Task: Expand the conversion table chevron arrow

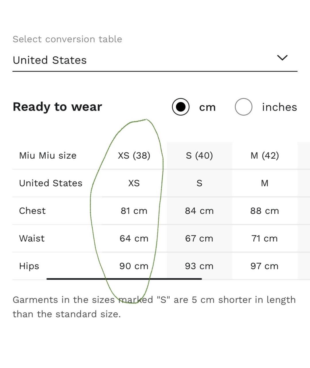Action: [x=282, y=58]
